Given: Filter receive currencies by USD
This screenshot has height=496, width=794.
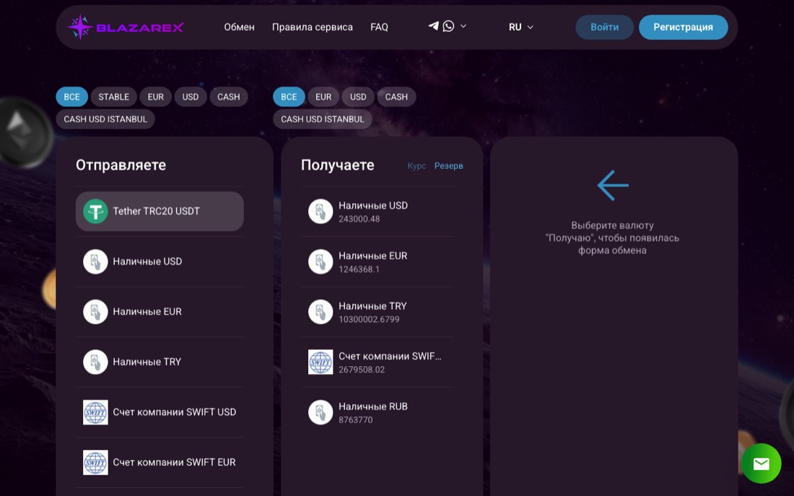Looking at the screenshot, I should click(x=358, y=97).
